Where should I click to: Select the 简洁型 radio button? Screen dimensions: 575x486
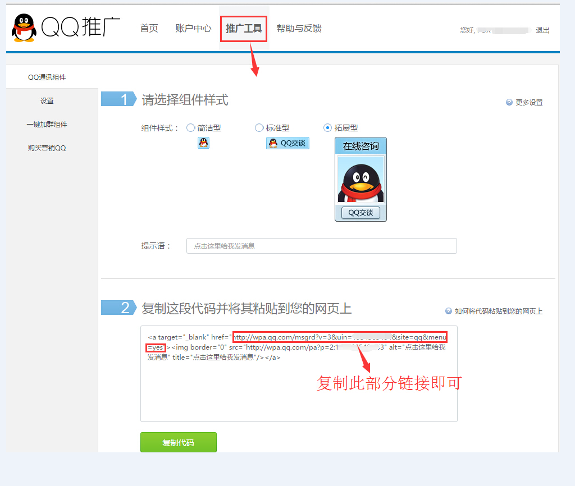pyautogui.click(x=191, y=128)
